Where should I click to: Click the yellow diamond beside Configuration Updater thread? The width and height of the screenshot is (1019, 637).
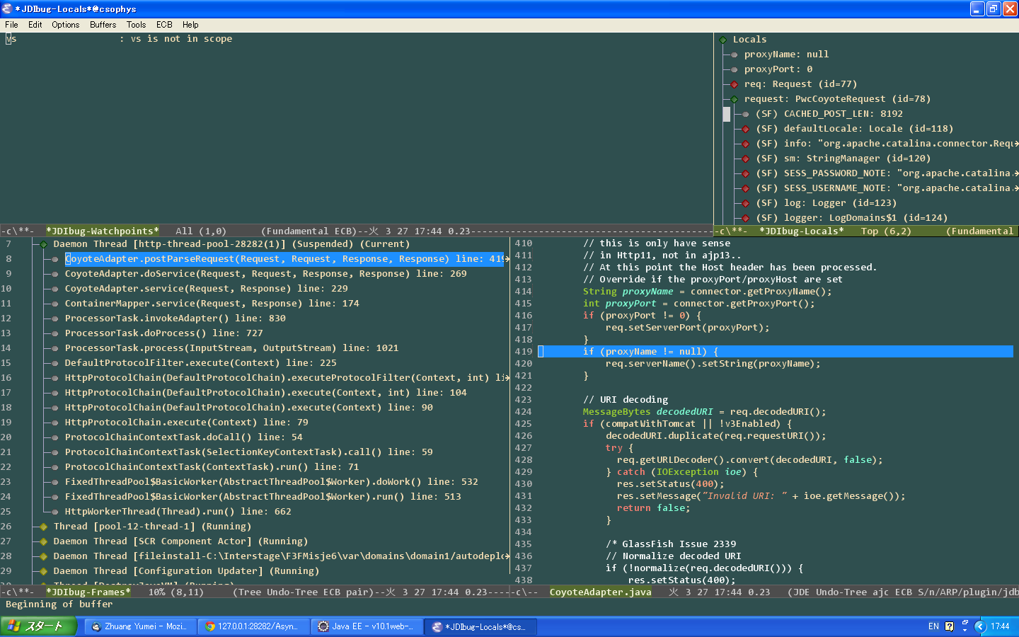point(44,571)
